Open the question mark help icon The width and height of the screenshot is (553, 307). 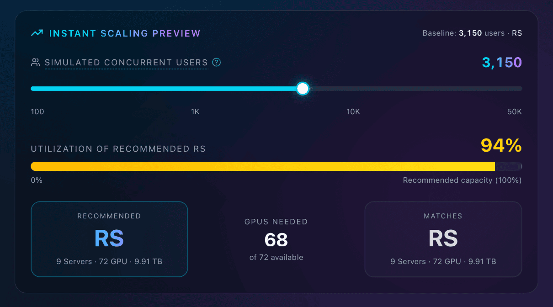coord(217,63)
